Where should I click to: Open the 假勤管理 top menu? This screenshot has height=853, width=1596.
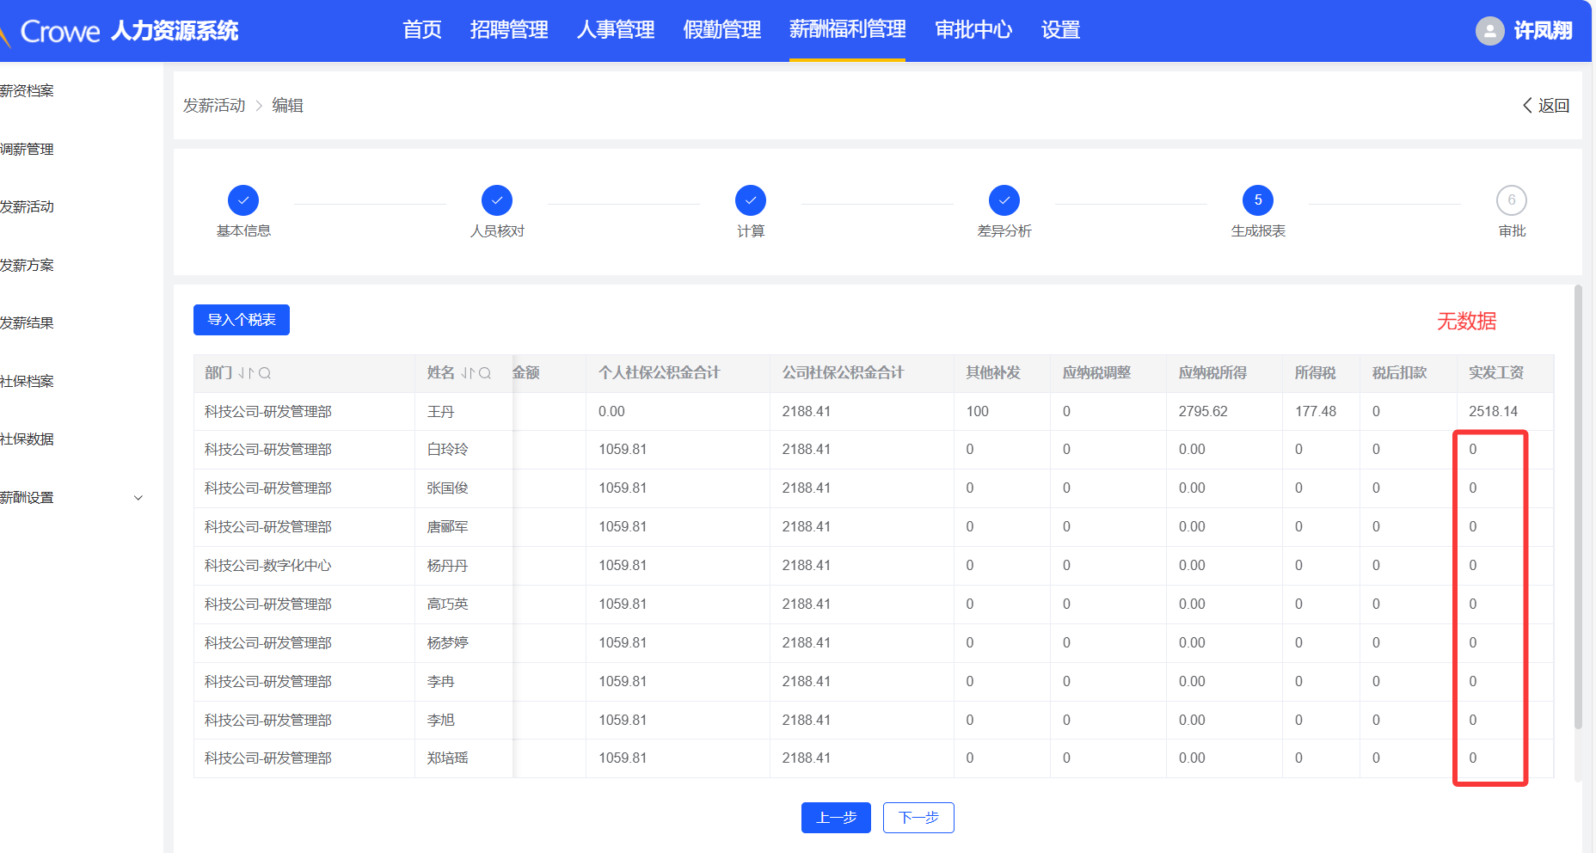(x=721, y=30)
